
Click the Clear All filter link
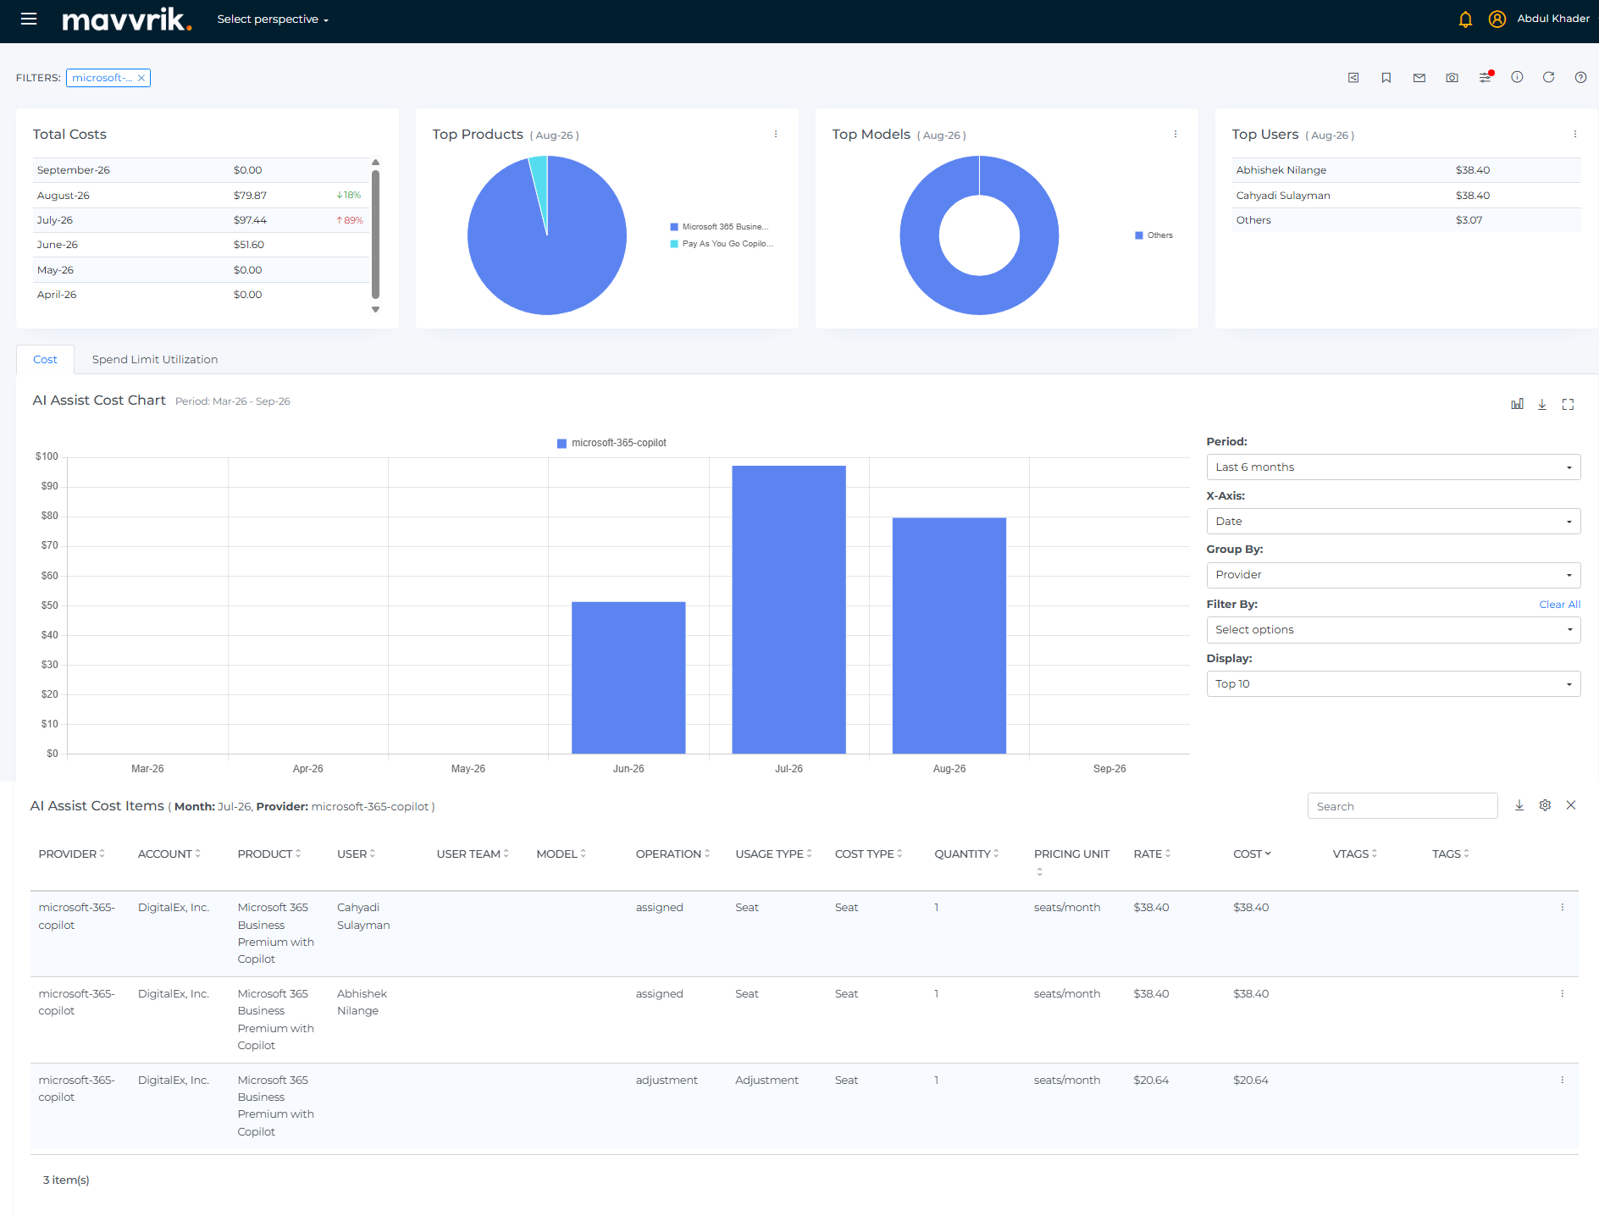[x=1560, y=605]
